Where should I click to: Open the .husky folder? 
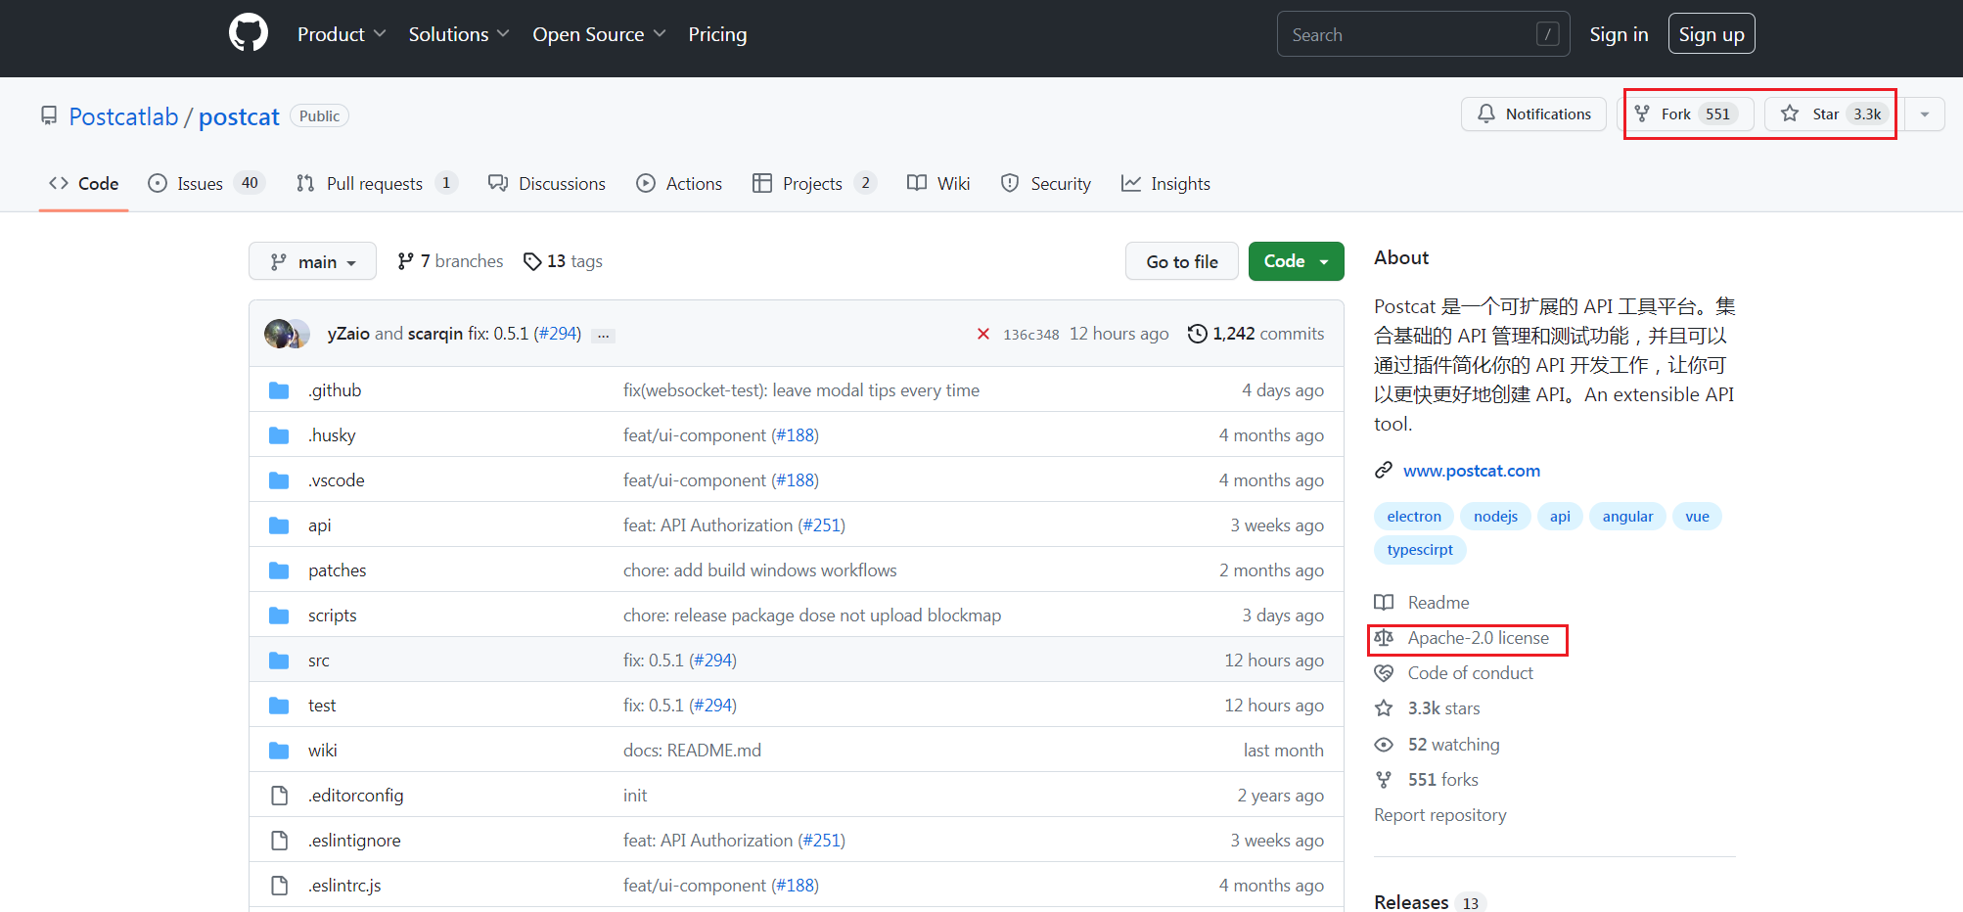click(332, 435)
